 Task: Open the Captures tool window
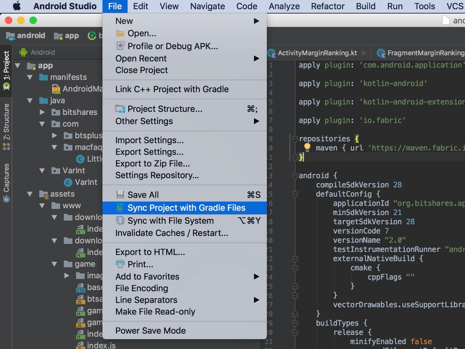6,182
